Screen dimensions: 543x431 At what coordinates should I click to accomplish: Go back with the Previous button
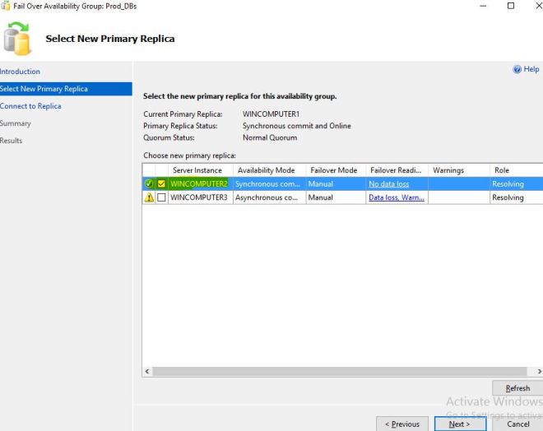click(x=402, y=424)
